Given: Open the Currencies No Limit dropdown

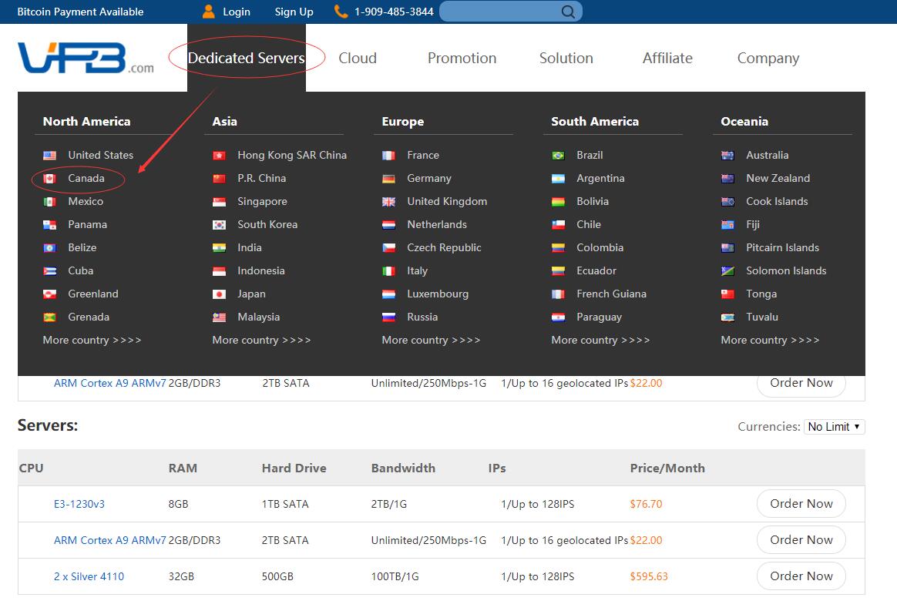Looking at the screenshot, I should [x=834, y=426].
